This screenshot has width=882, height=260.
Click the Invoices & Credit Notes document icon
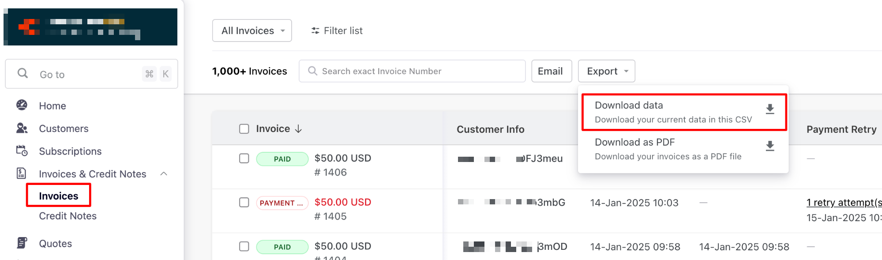(21, 173)
